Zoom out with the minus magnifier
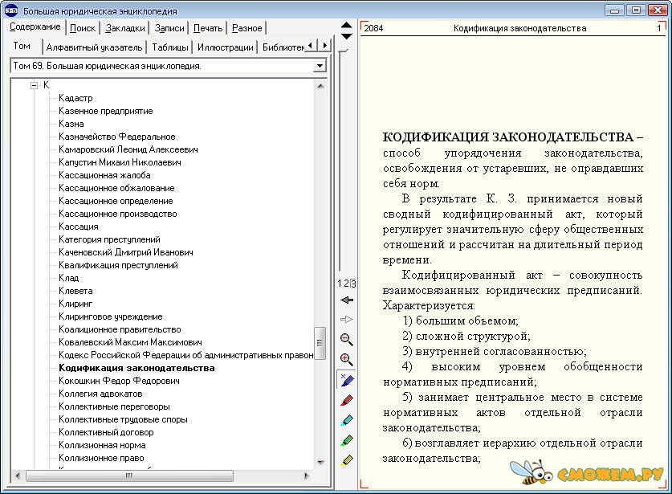The image size is (672, 494). (346, 340)
